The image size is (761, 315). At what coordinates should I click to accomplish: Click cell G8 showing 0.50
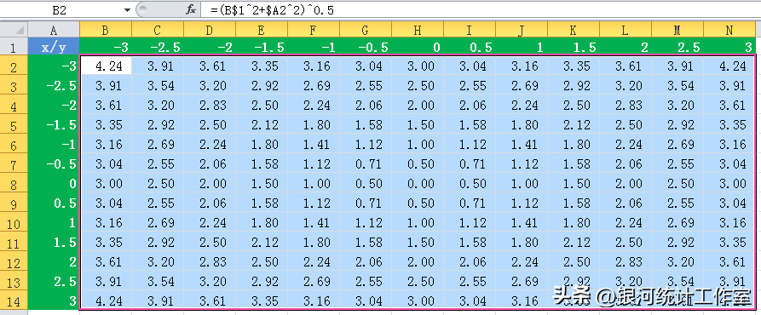point(365,184)
